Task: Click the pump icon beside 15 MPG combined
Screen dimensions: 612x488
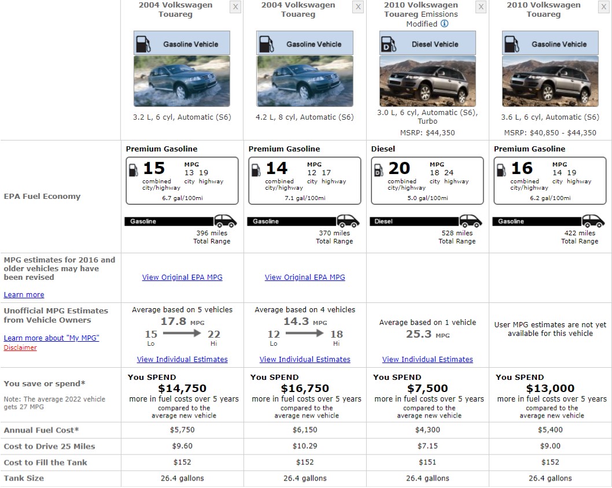Action: (134, 170)
